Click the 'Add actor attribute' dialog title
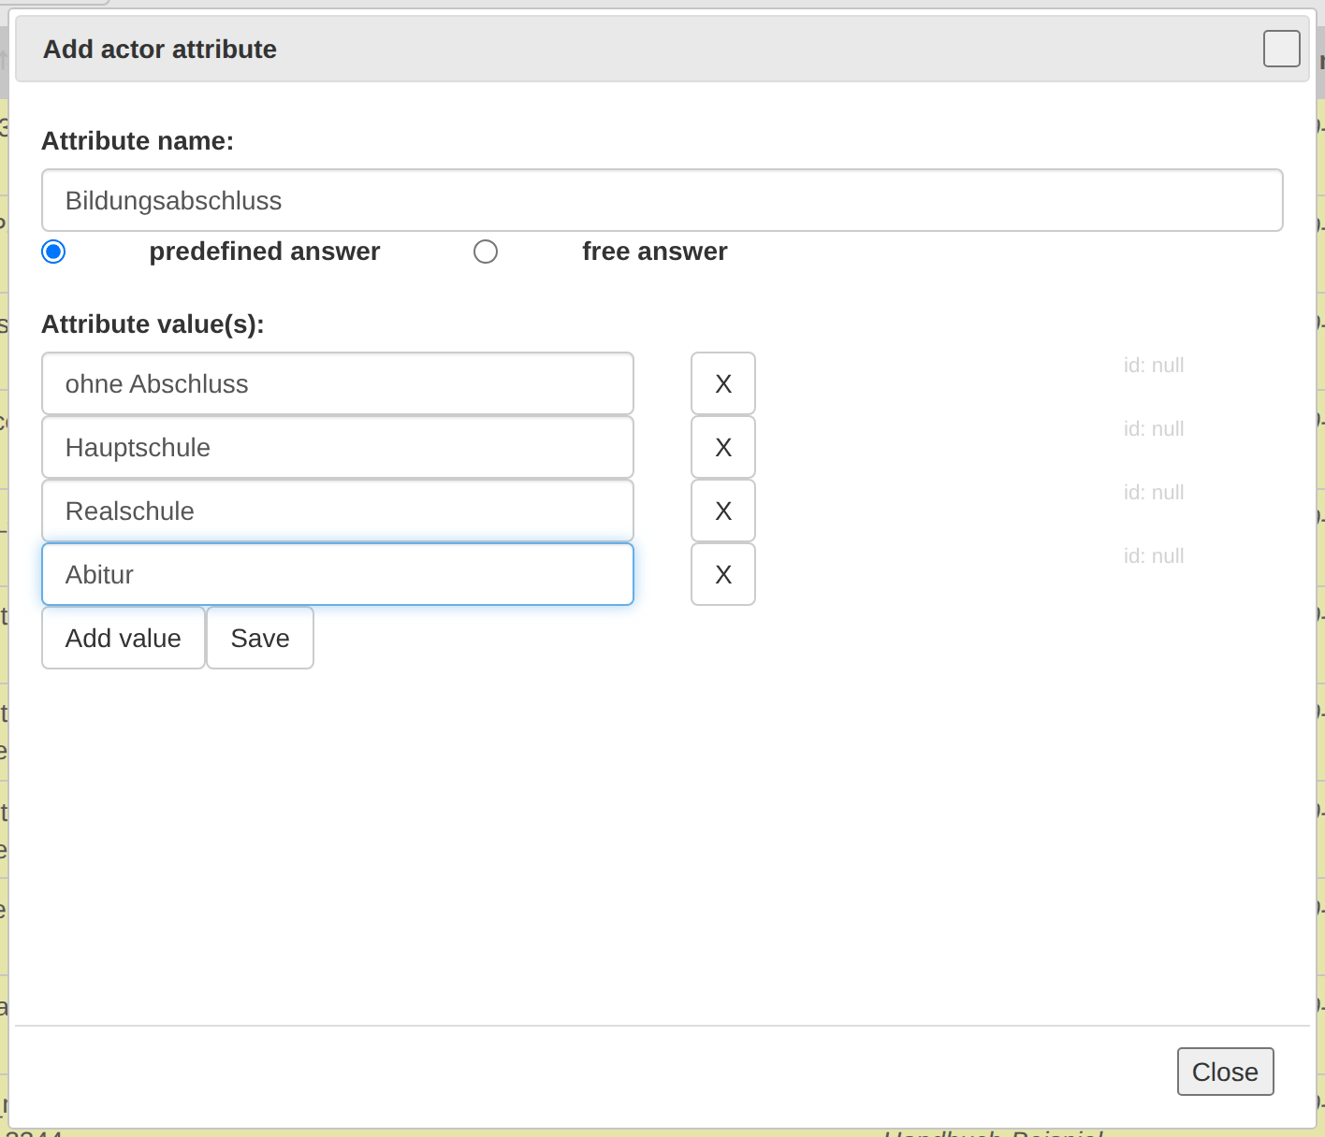Image resolution: width=1325 pixels, height=1137 pixels. (x=160, y=50)
